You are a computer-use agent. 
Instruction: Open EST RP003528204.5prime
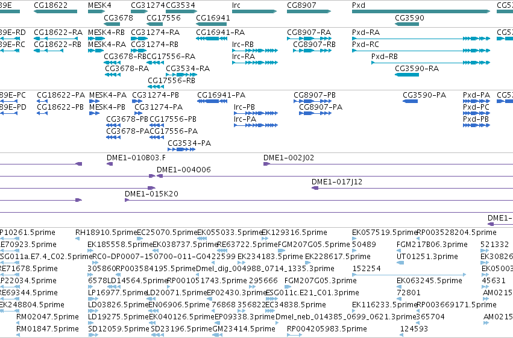click(418, 239)
